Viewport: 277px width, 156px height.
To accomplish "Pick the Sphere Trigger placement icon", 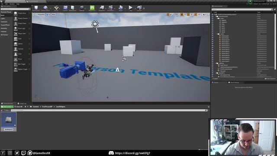I will 16,69.
